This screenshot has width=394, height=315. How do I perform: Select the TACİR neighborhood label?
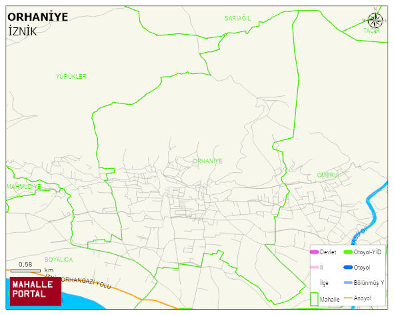371,31
